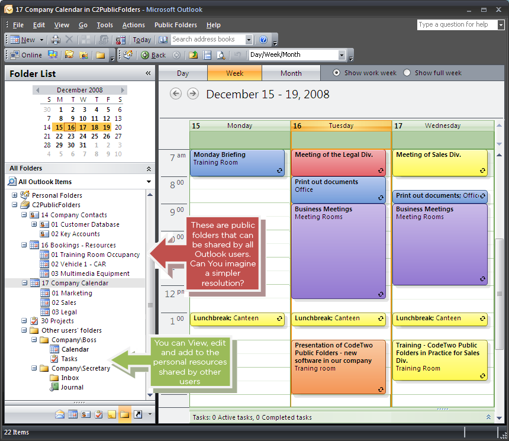Screen dimensions: 509x441
Task: Open Calendar view in navigation bar
Action: pos(73,414)
